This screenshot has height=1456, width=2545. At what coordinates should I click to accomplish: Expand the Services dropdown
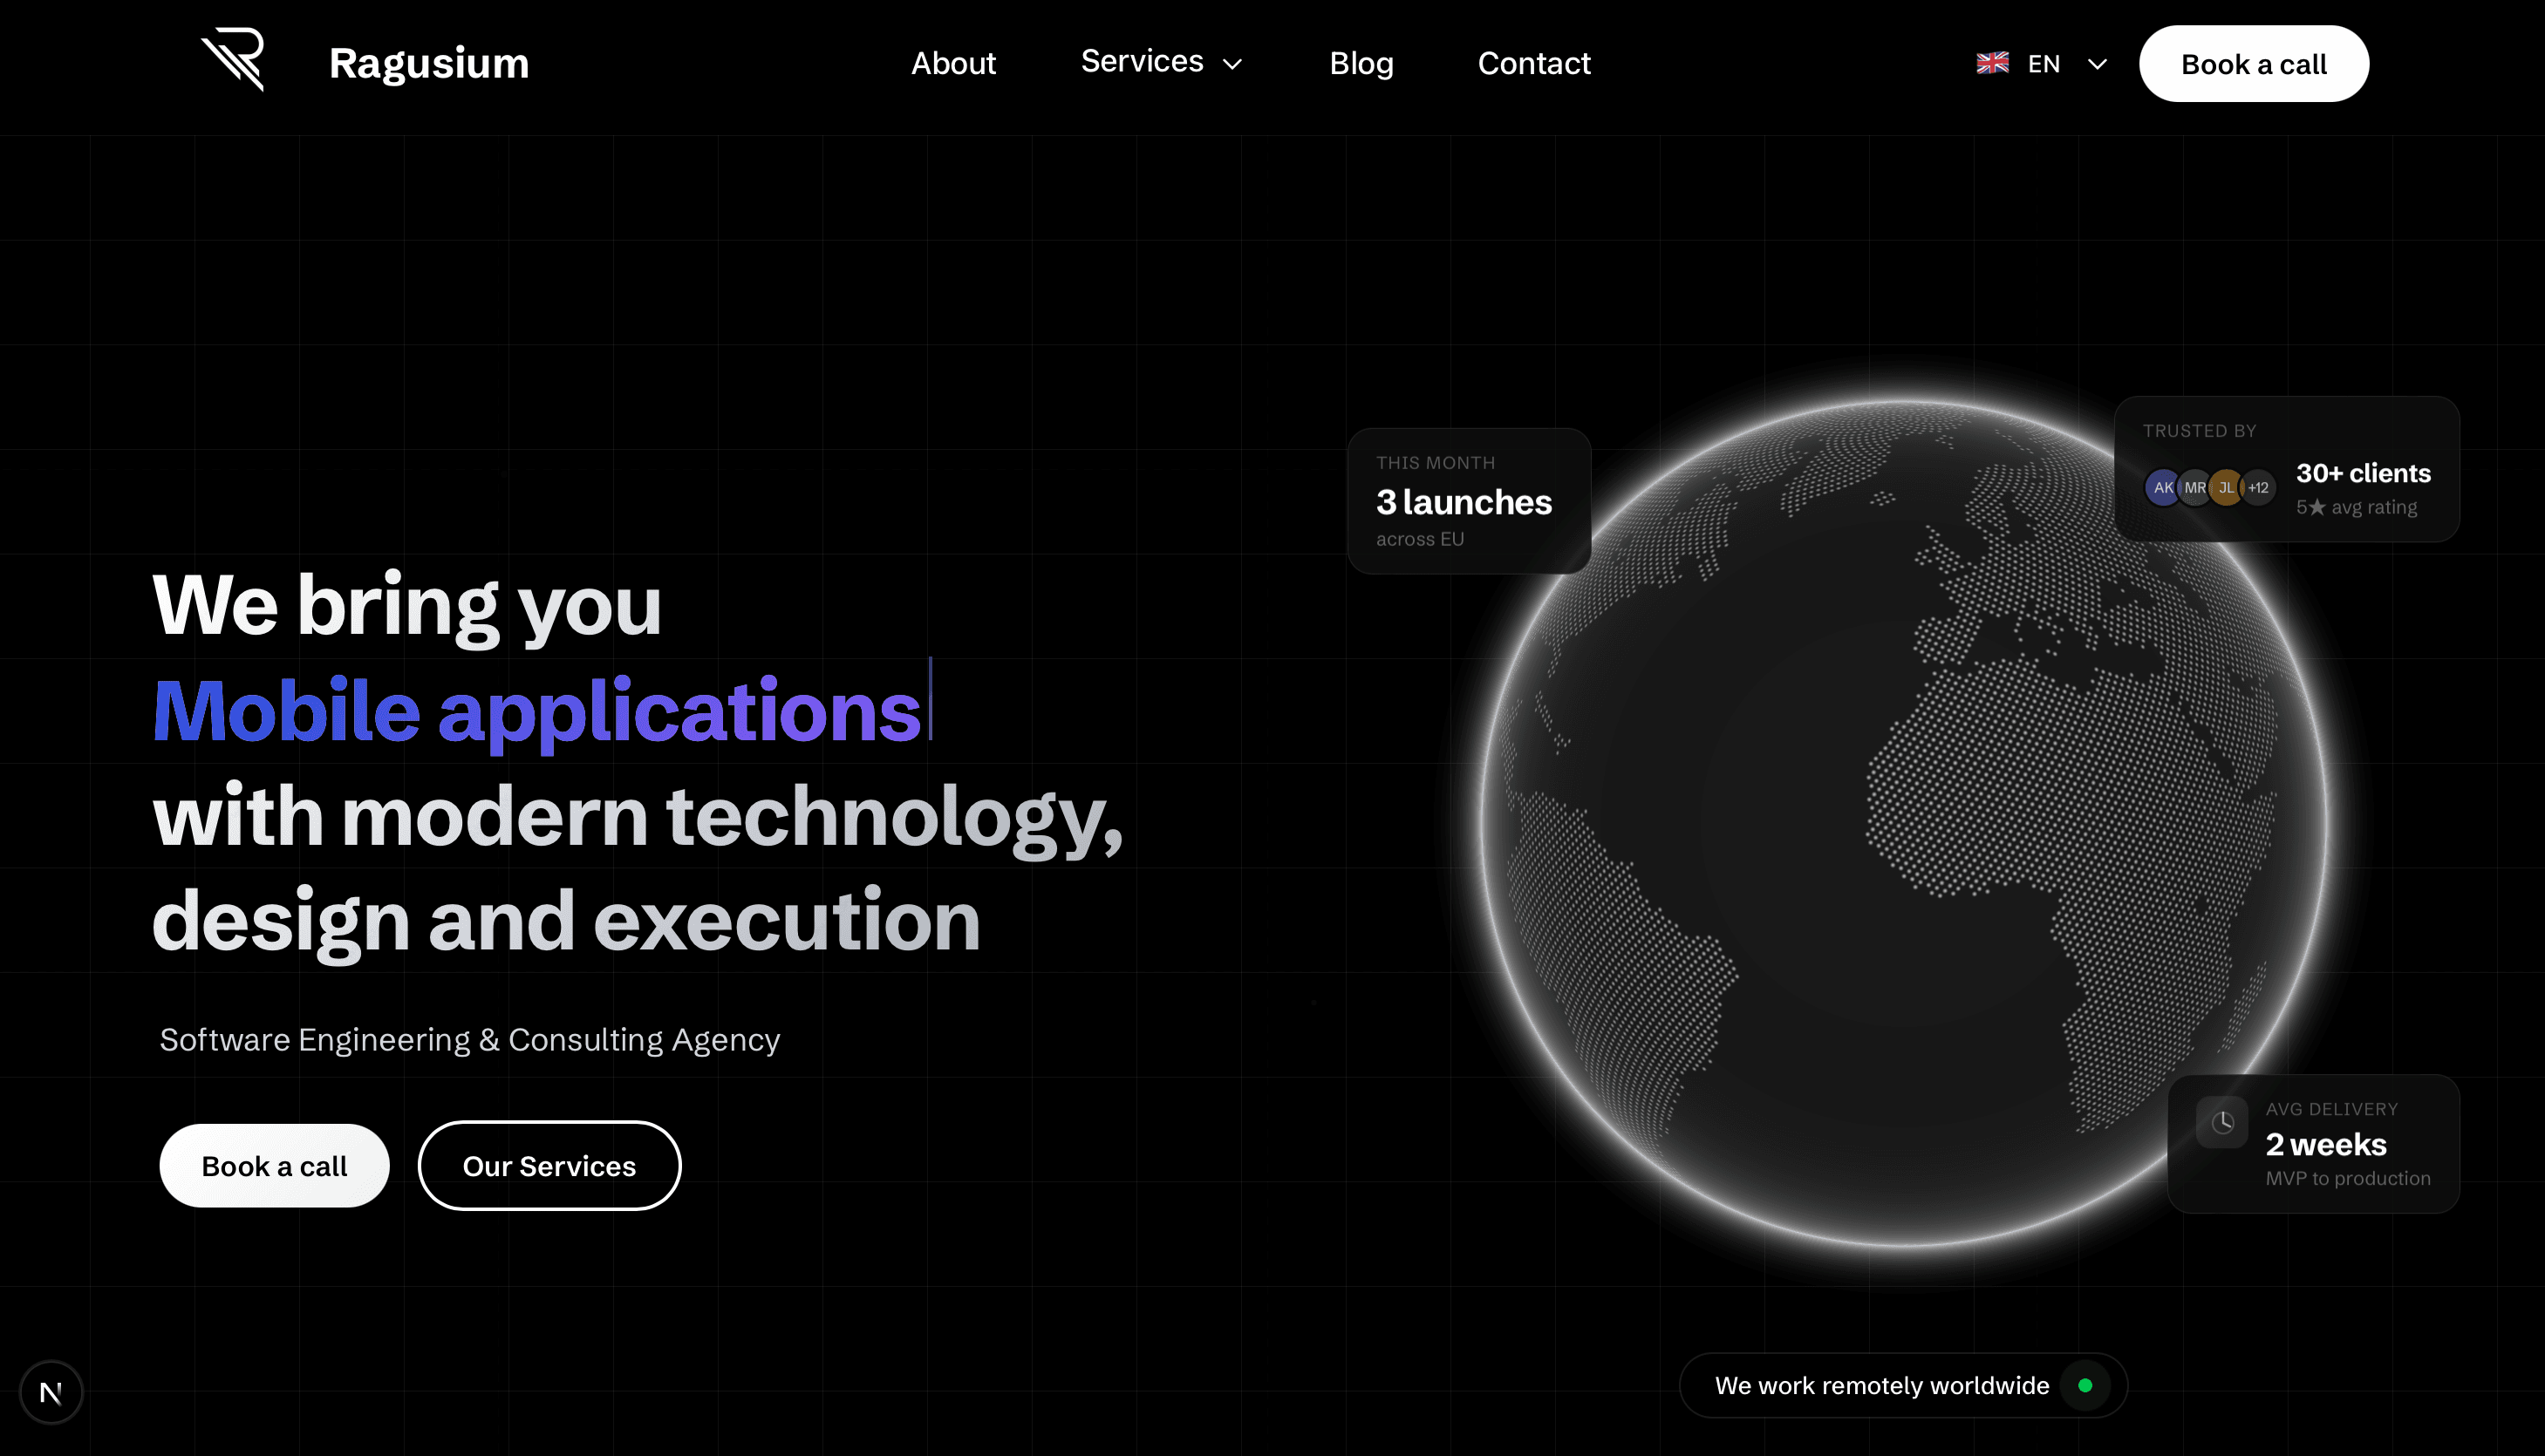(x=1163, y=62)
